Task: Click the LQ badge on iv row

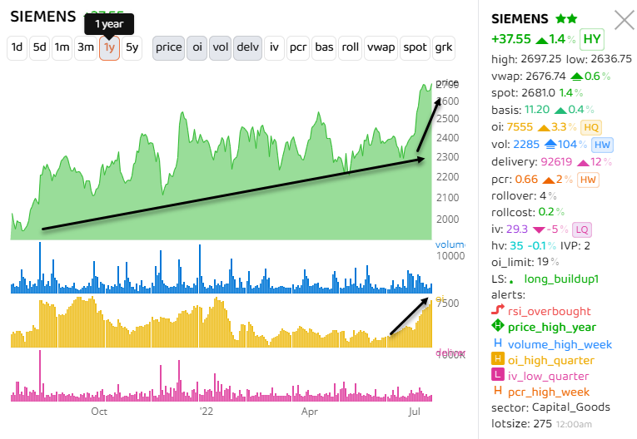Action: pos(582,229)
